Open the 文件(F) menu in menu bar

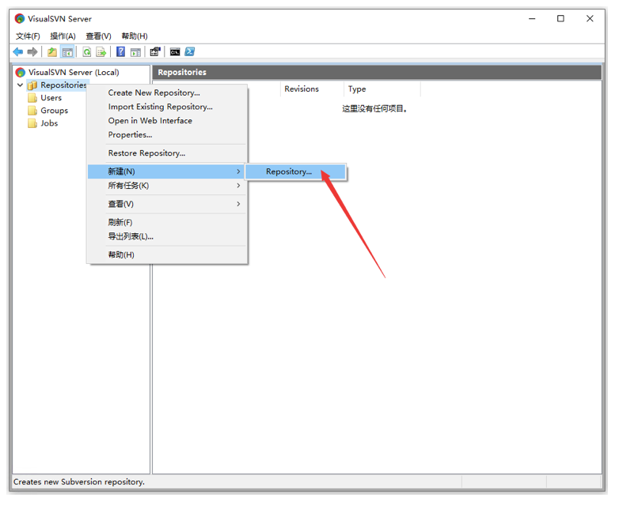click(x=28, y=36)
